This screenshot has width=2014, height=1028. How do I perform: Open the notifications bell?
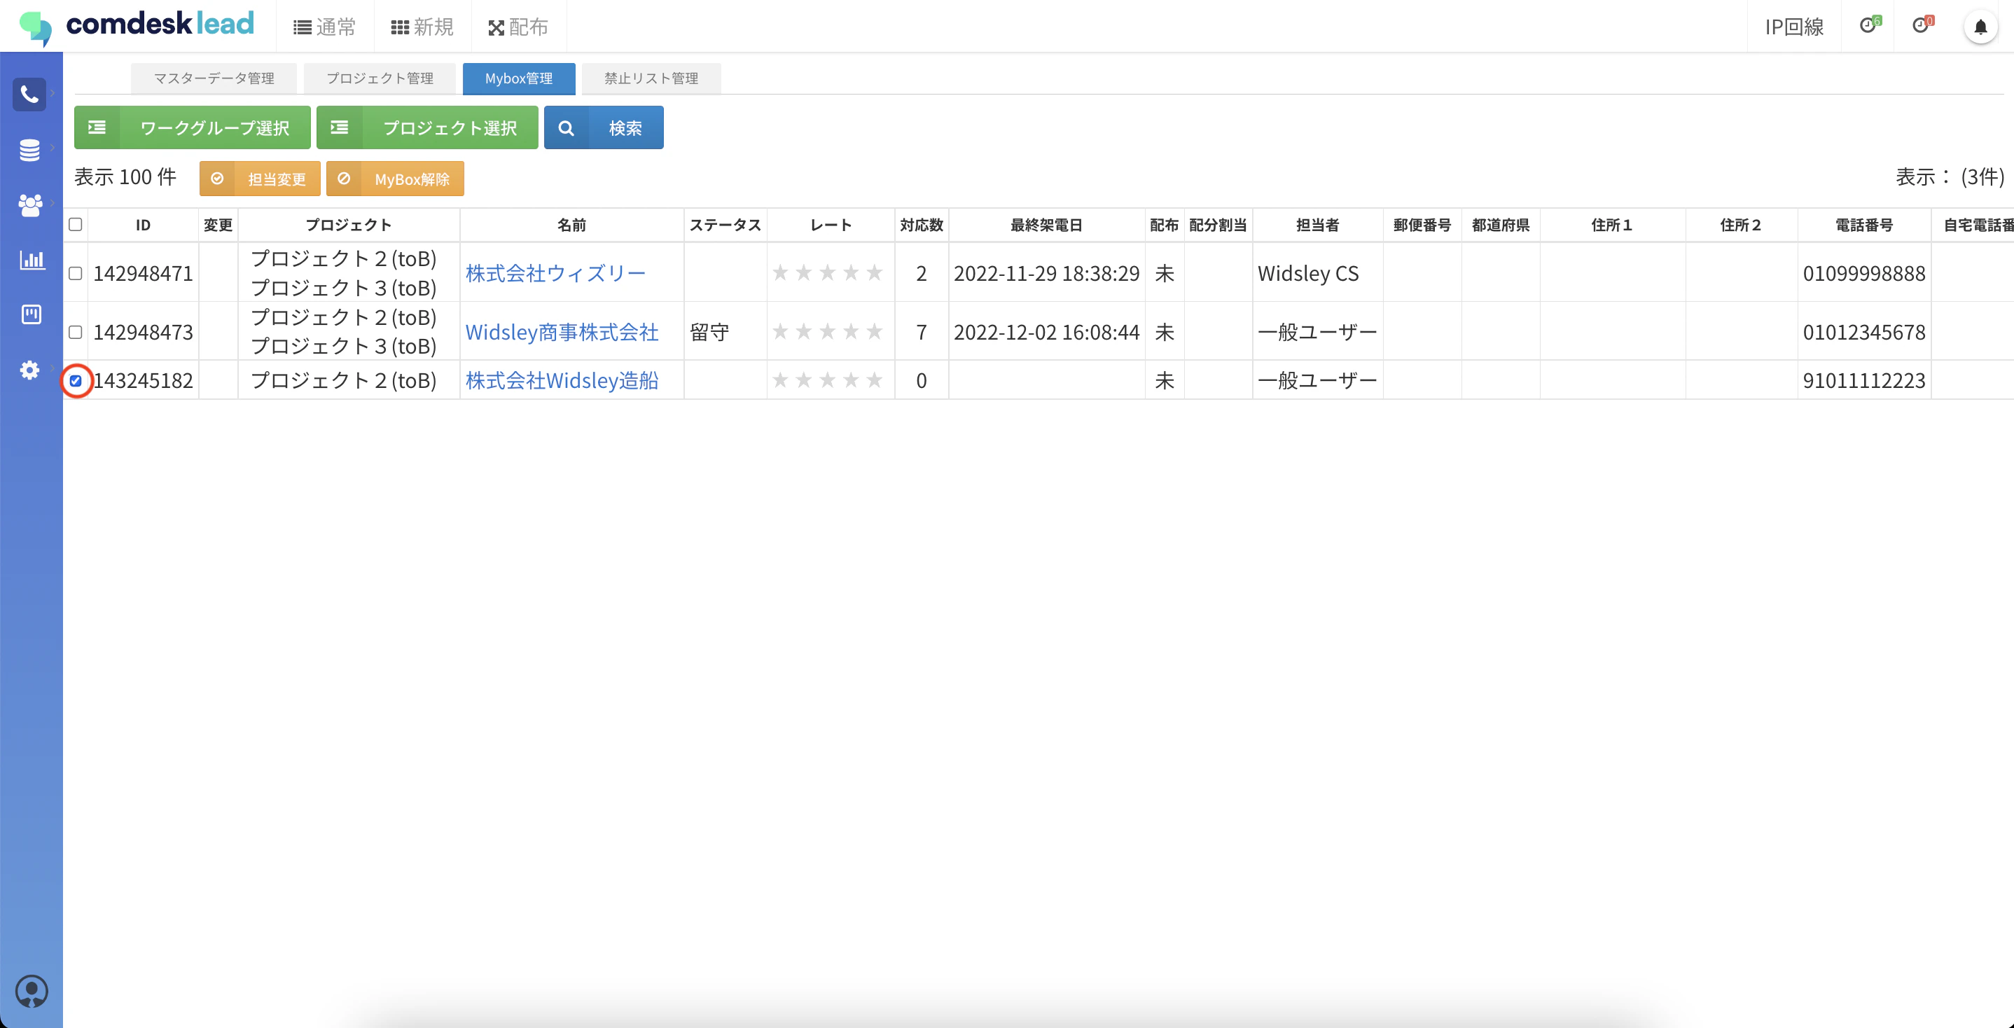[x=1980, y=27]
